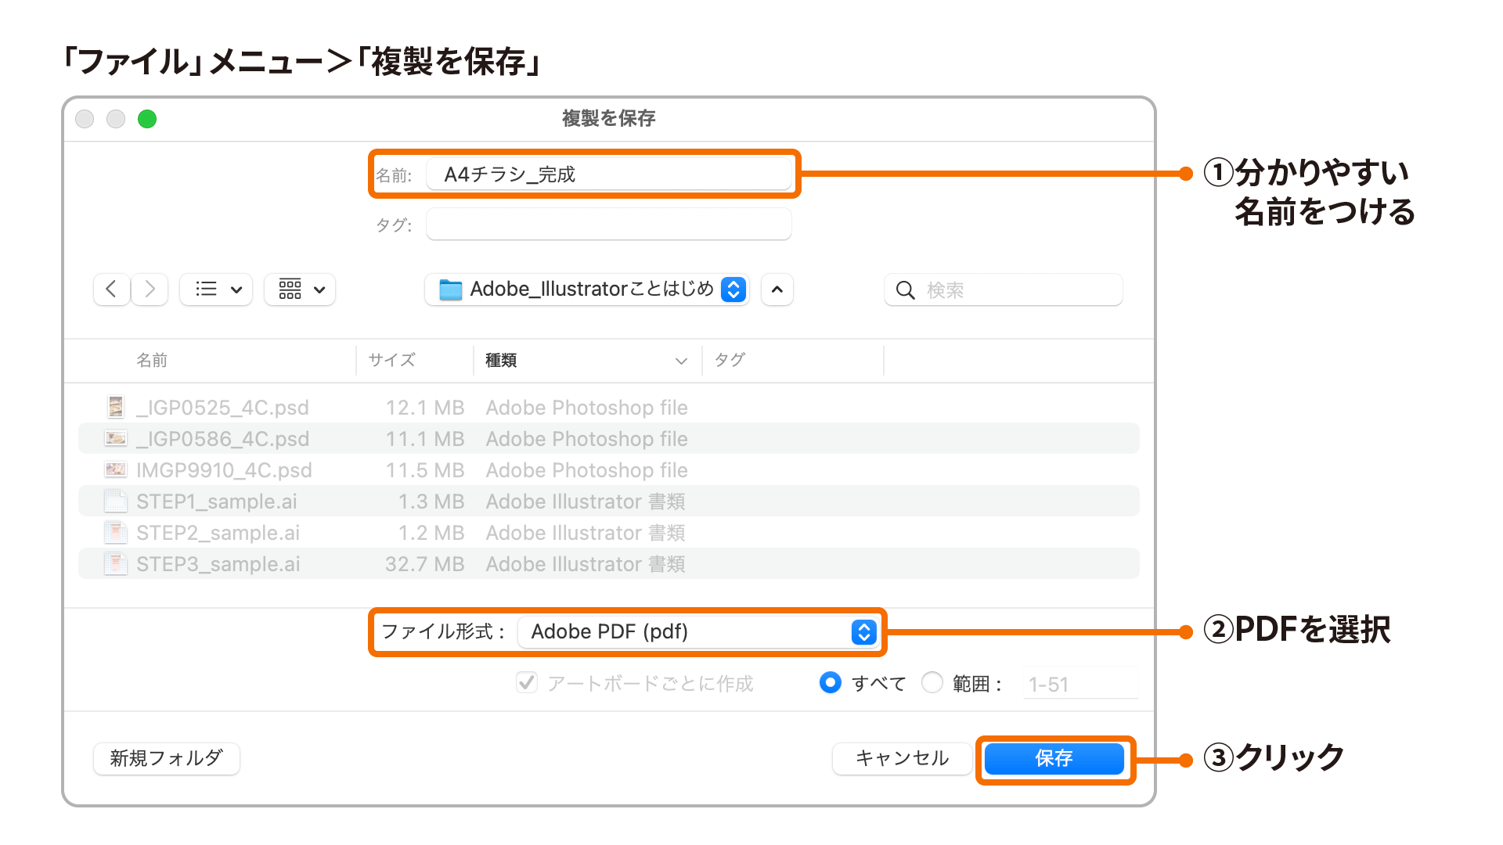Viewport: 1503px width, 845px height.
Task: Select the STEP3_sample.ai file icon
Action: coord(116,563)
